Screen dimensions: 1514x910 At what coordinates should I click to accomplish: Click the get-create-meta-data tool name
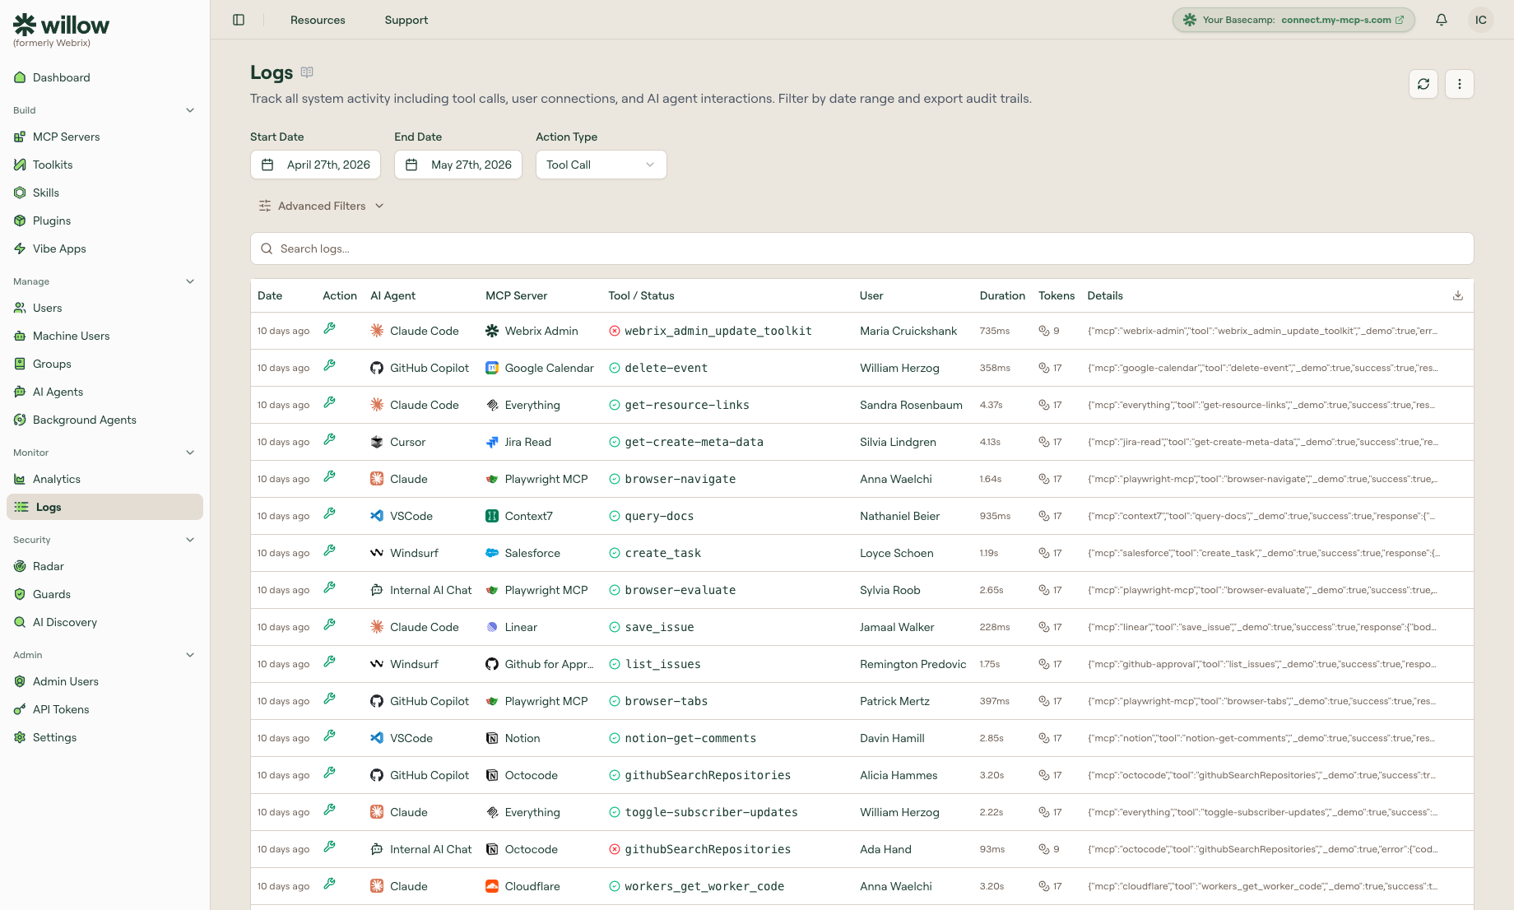tap(694, 442)
